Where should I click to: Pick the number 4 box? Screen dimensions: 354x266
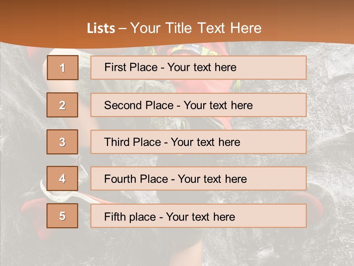[x=62, y=178]
